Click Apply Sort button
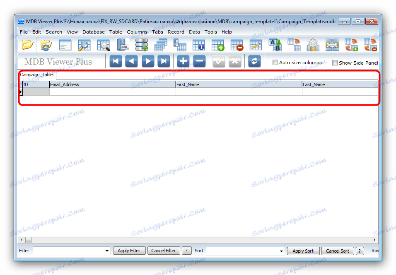396x275 pixels. coord(303,251)
